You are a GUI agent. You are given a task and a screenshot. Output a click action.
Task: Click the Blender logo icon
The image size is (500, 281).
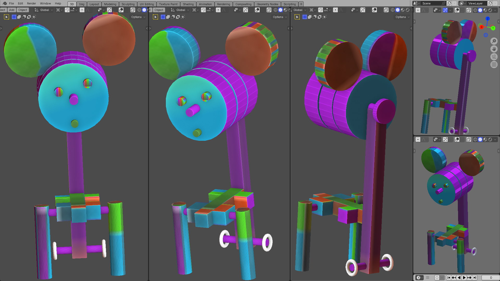[x=4, y=3]
